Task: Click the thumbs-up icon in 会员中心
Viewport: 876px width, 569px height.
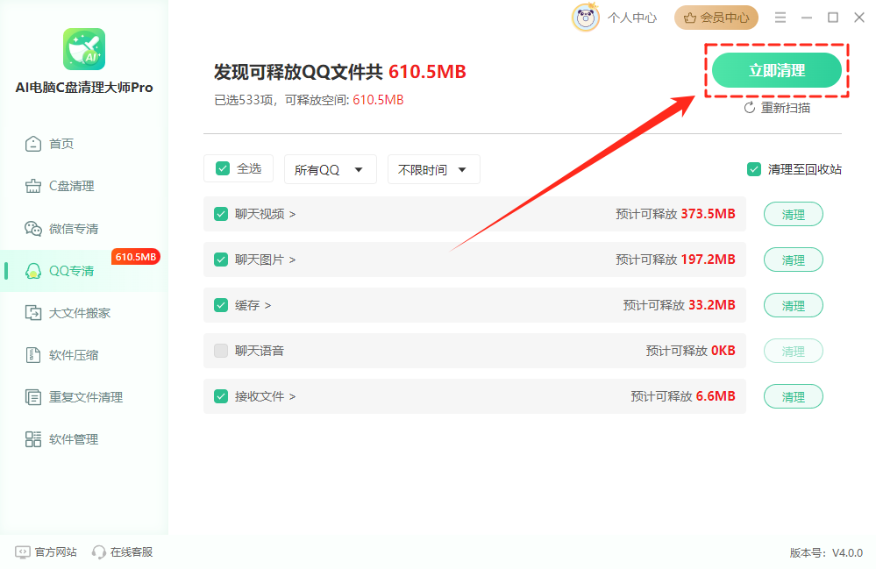Action: click(x=690, y=18)
